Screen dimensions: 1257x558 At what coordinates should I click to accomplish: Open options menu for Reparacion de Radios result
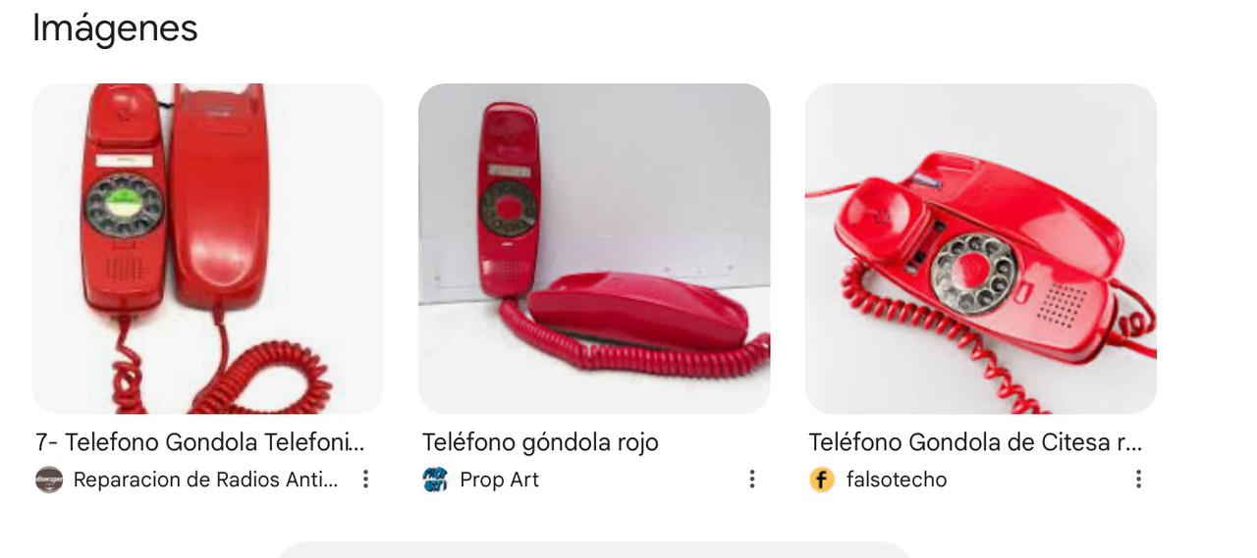point(365,479)
